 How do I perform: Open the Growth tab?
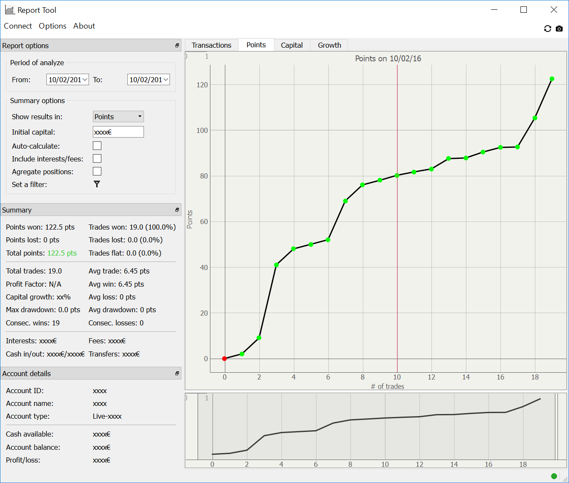329,45
